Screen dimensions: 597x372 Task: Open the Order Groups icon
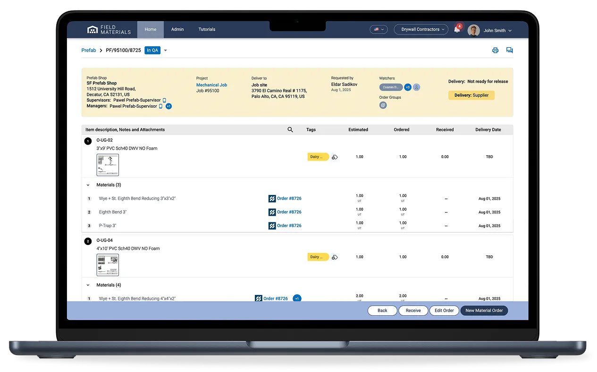383,105
